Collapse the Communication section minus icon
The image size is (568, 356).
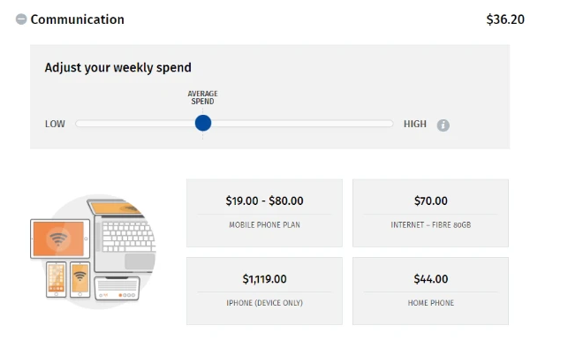point(21,19)
